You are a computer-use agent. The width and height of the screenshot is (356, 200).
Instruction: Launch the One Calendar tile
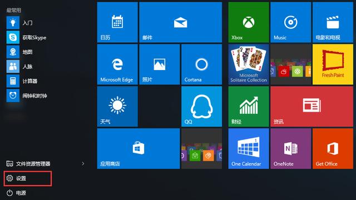249,148
